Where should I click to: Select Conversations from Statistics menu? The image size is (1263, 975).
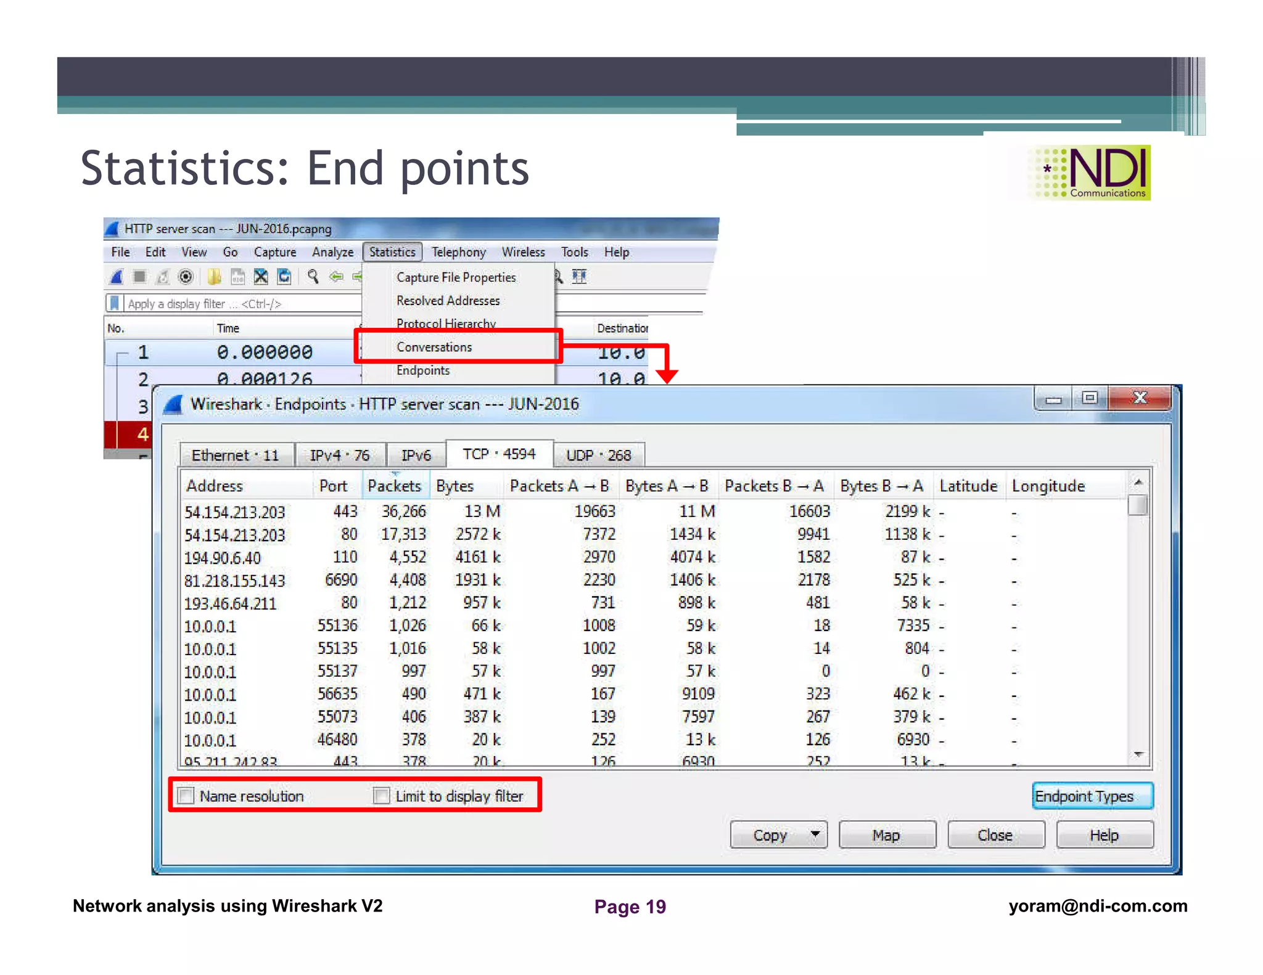point(434,347)
